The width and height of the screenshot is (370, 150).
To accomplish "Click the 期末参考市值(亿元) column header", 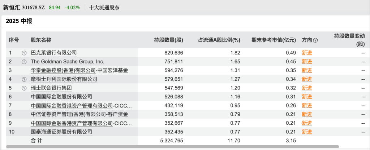I will [274, 40].
